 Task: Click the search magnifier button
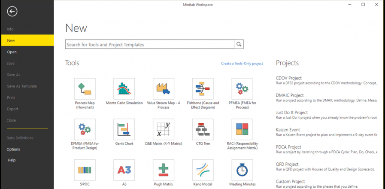(x=239, y=45)
